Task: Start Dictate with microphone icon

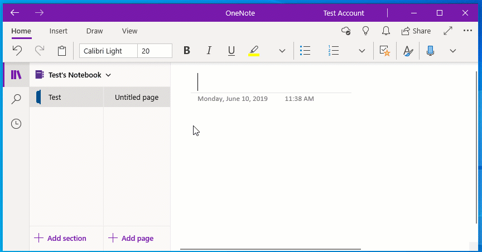Action: point(430,51)
